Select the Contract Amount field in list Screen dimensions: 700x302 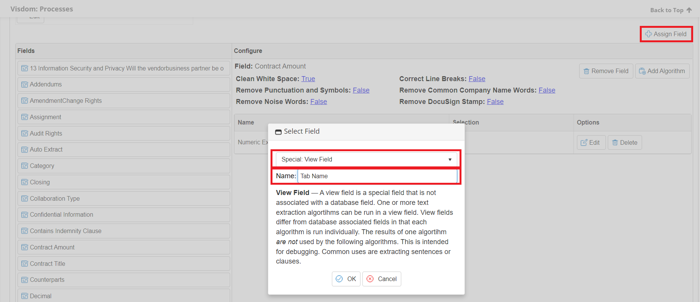pos(123,247)
